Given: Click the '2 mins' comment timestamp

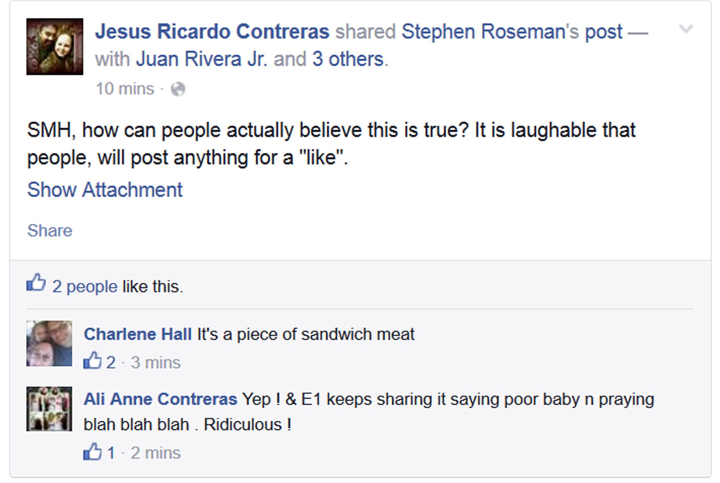Looking at the screenshot, I should tap(156, 453).
